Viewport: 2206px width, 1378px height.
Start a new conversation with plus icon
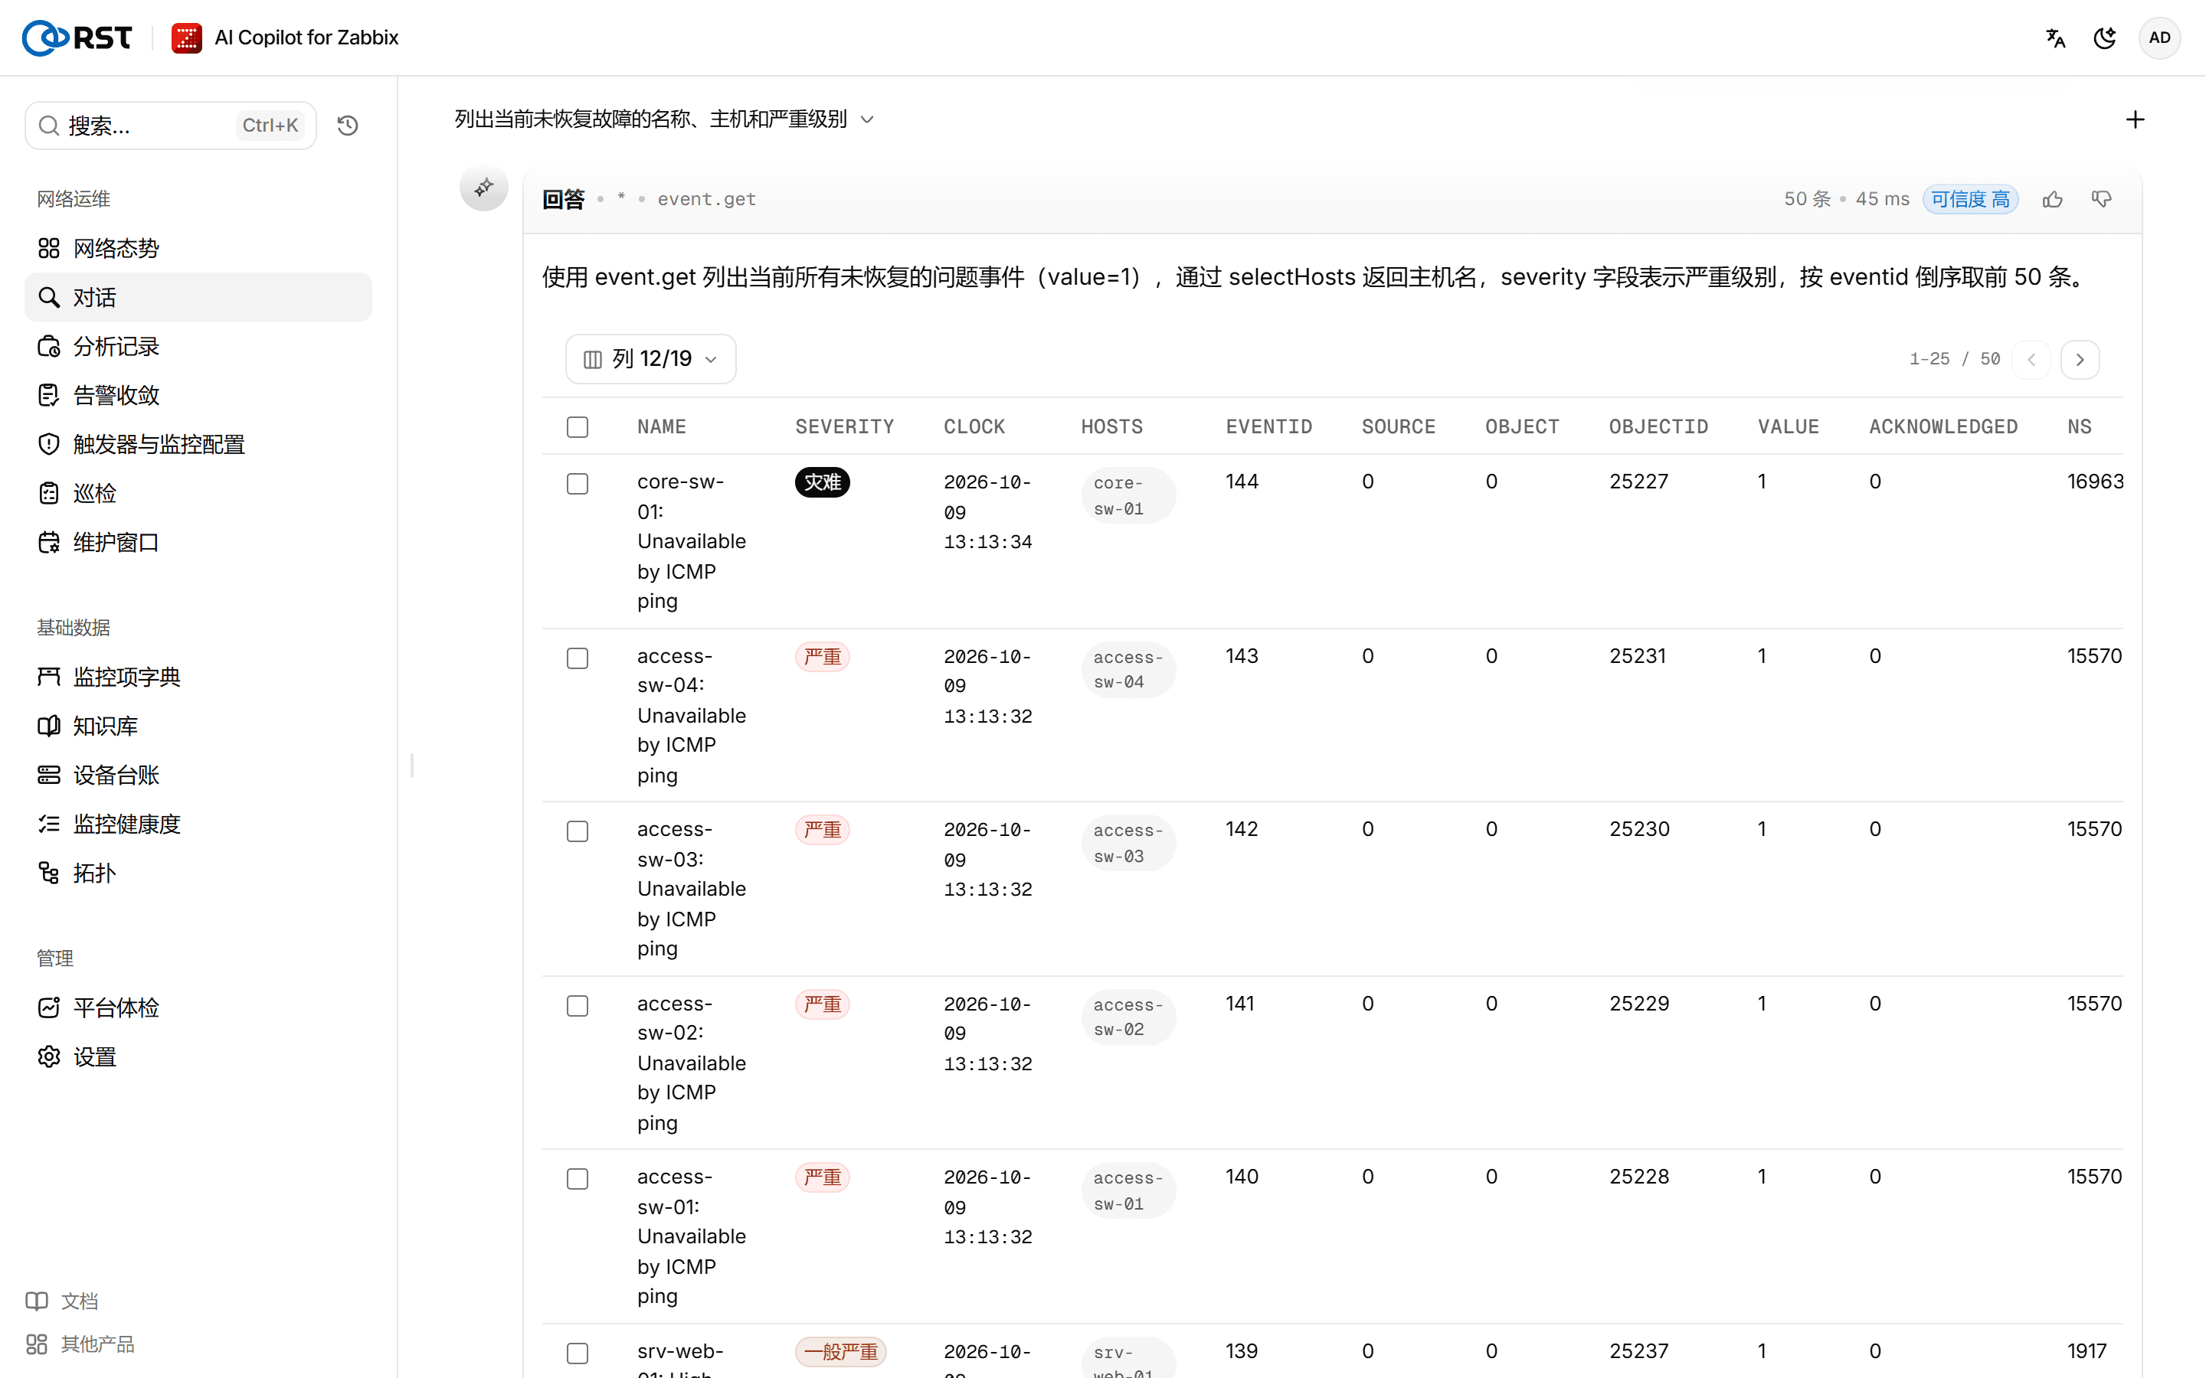point(2135,119)
